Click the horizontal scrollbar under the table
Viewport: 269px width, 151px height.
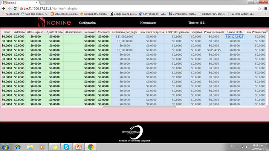point(139,106)
